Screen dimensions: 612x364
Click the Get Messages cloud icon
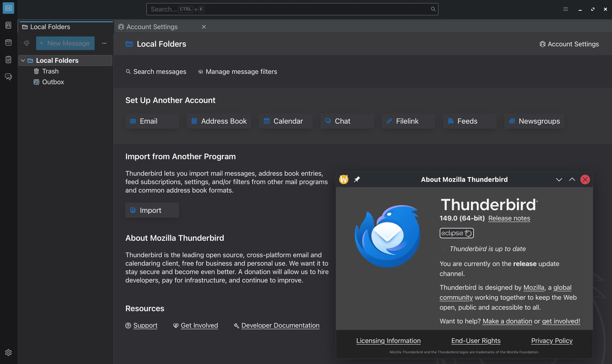(26, 43)
